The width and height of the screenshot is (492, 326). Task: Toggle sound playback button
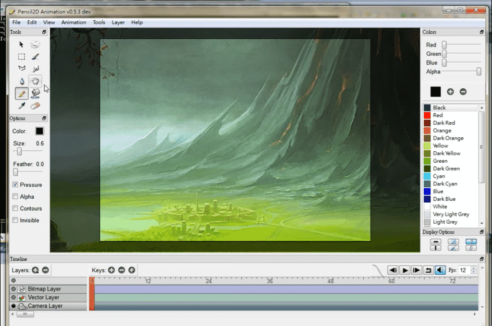[x=440, y=270]
